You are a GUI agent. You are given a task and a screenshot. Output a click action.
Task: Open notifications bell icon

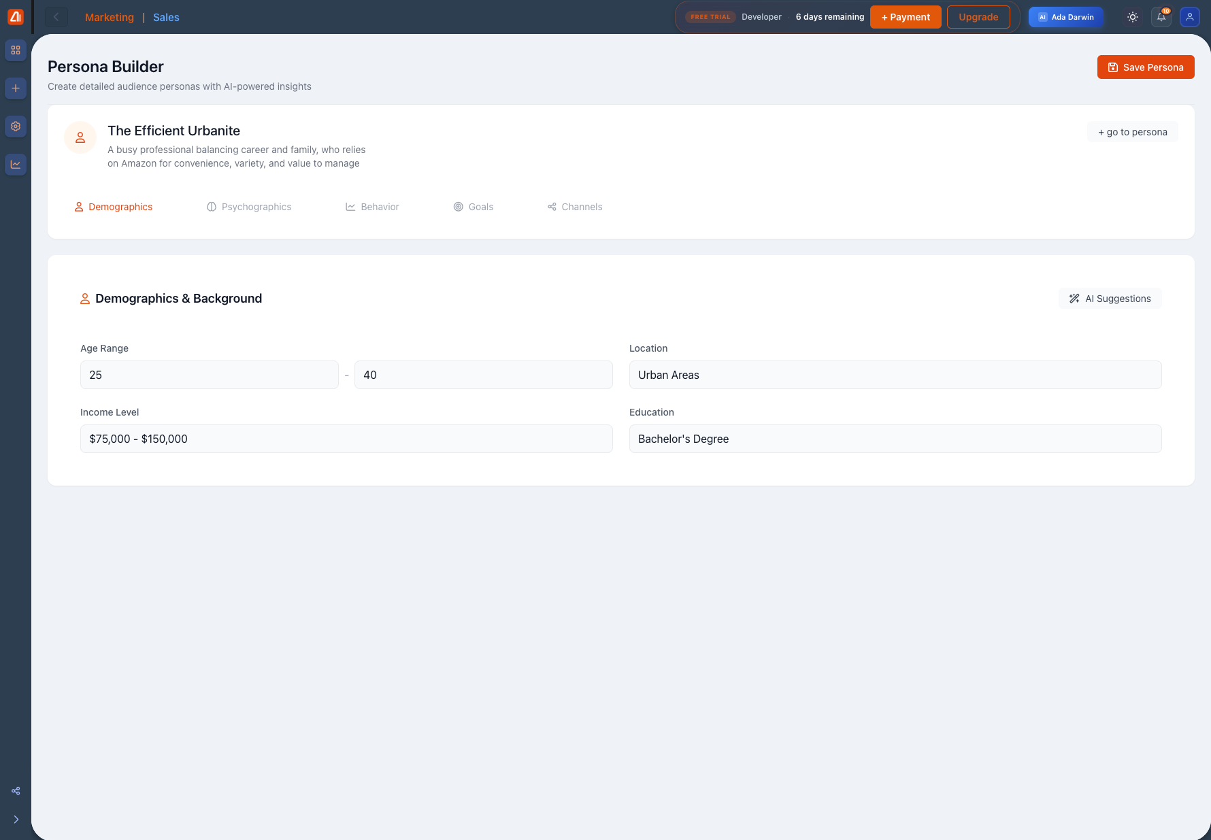coord(1161,17)
